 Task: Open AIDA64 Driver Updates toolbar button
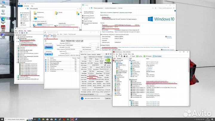pyautogui.click(x=157, y=56)
